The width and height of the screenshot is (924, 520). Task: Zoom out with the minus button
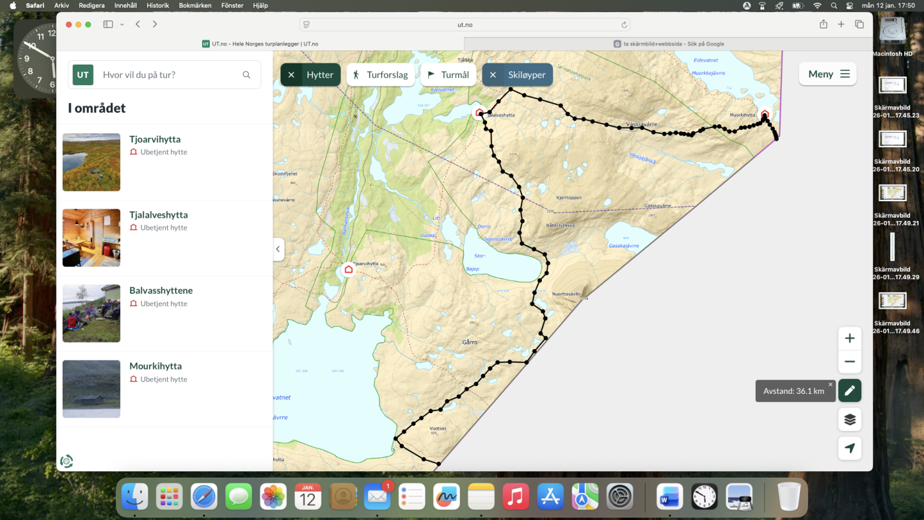849,362
